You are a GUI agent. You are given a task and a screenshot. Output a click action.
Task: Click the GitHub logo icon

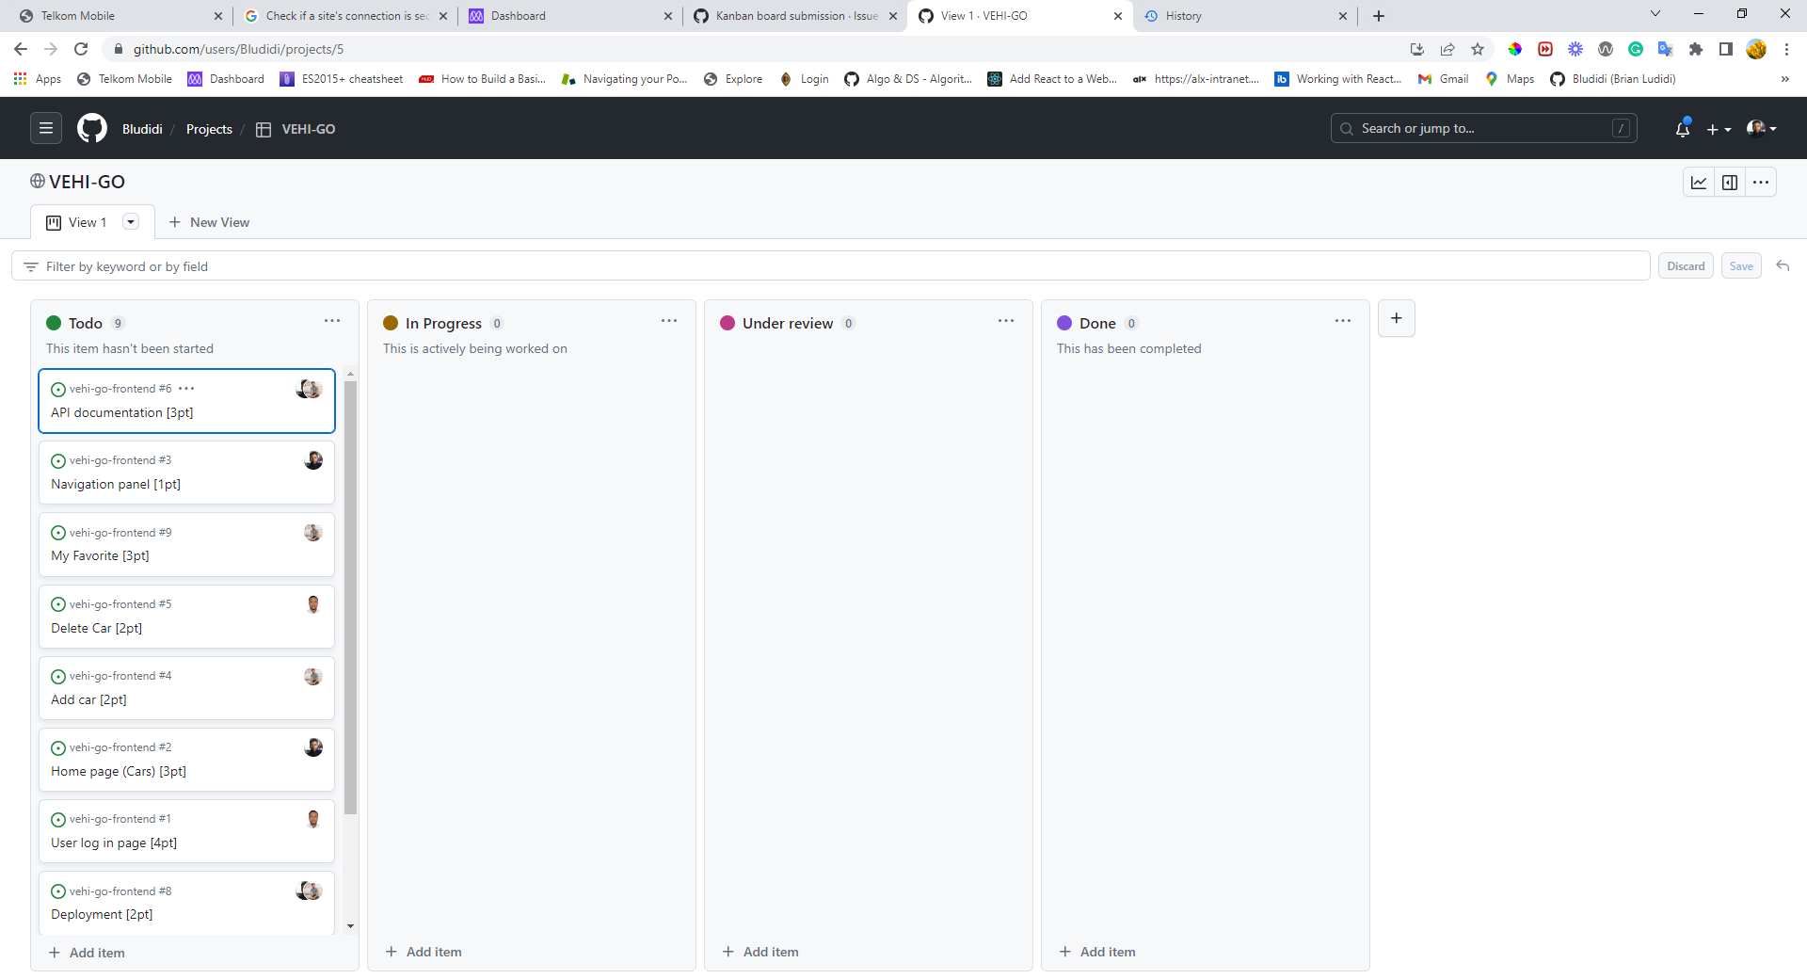click(91, 128)
